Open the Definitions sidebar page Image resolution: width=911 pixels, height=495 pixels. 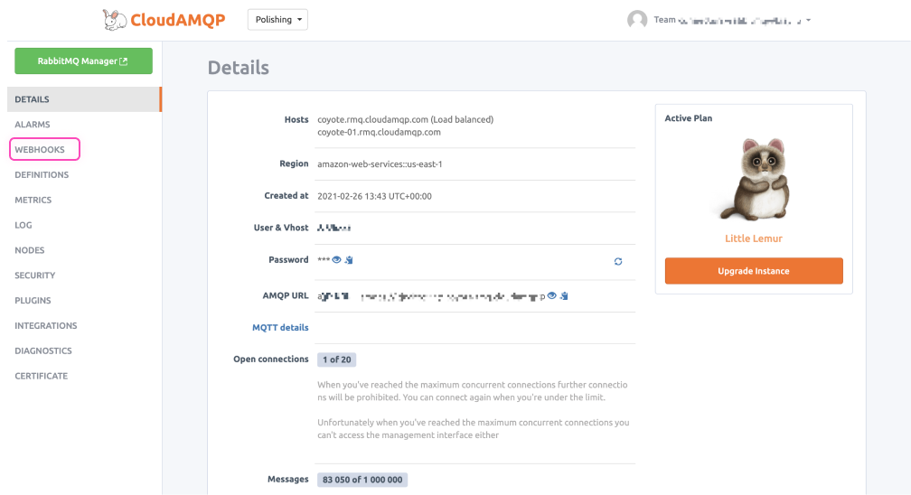(42, 175)
